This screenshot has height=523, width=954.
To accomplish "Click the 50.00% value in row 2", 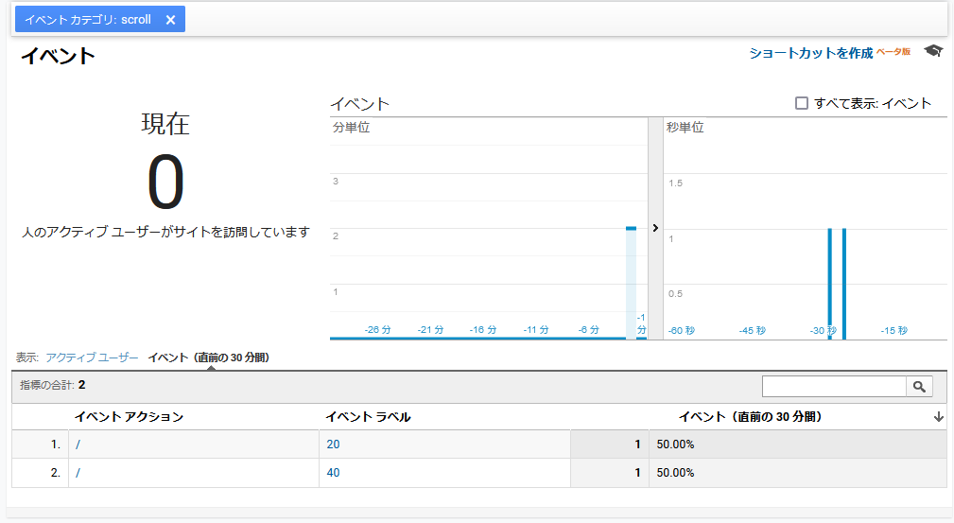I will 675,473.
